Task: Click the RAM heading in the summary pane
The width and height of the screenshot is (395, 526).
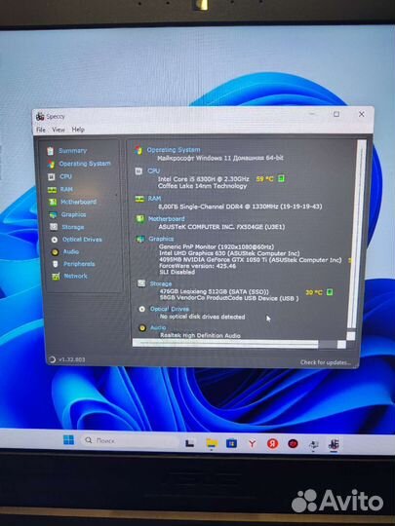Action: (154, 199)
